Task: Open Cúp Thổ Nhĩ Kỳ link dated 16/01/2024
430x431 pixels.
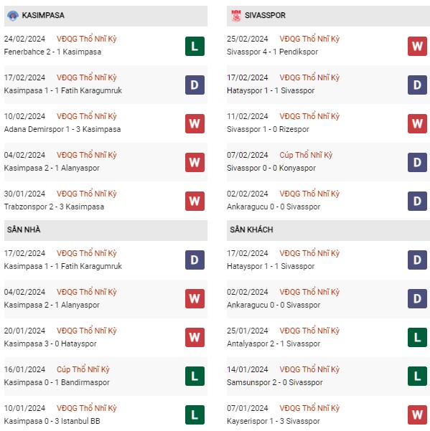Action: tap(83, 369)
